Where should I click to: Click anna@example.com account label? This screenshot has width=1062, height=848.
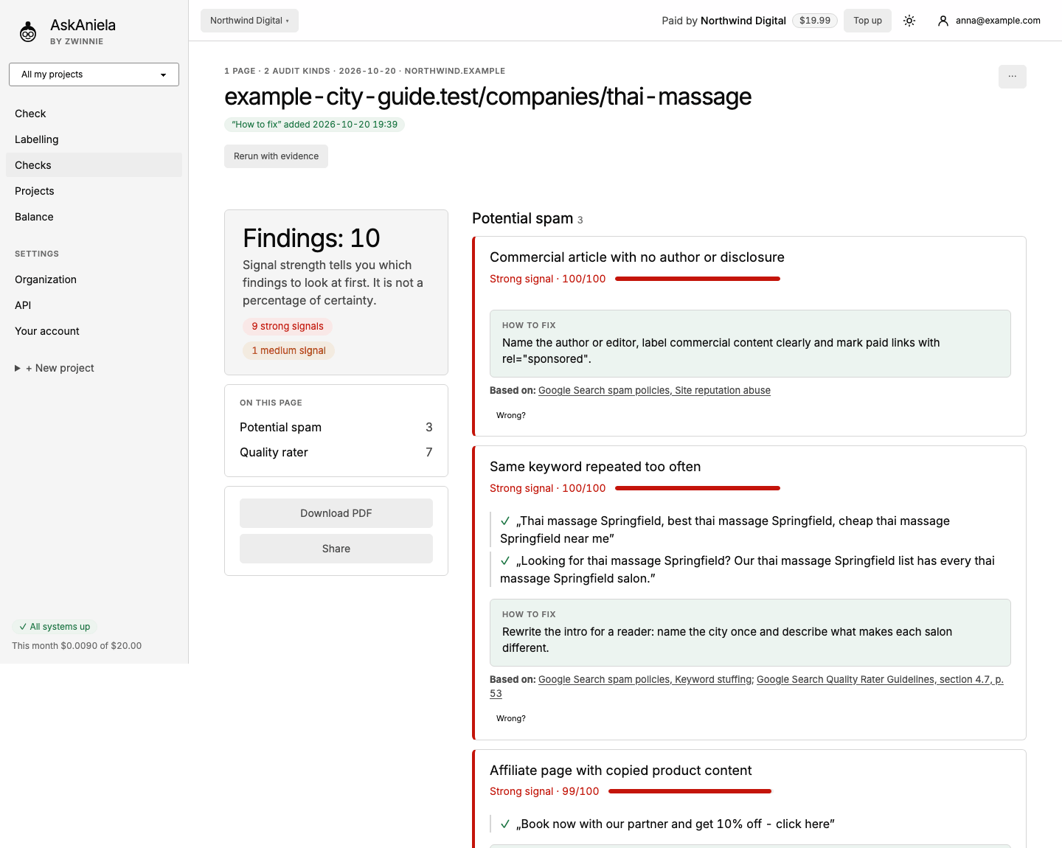(998, 21)
